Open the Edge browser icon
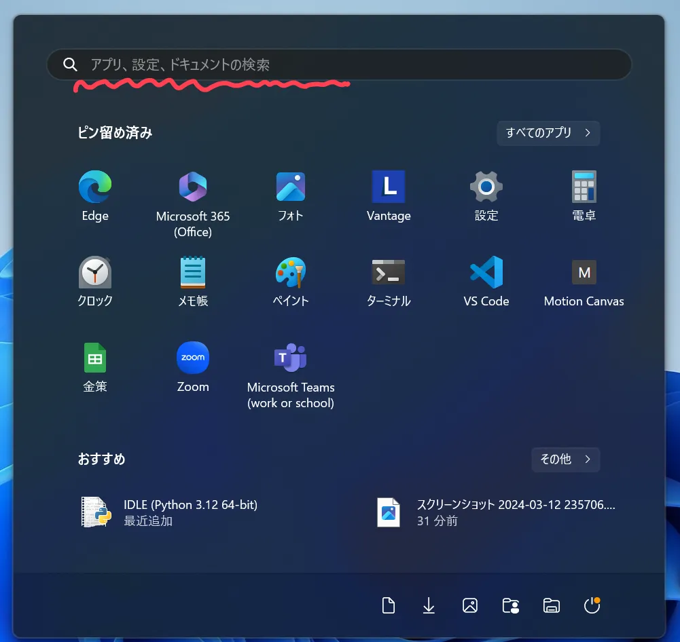Image resolution: width=680 pixels, height=642 pixels. (x=95, y=187)
